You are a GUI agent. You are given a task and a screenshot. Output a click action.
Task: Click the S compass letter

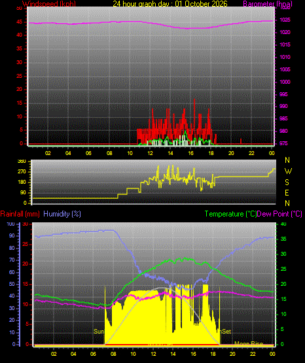coord(287,182)
